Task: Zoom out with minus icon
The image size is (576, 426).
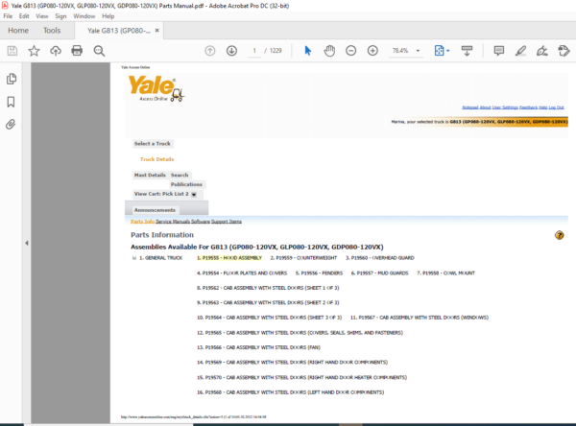Action: 350,51
